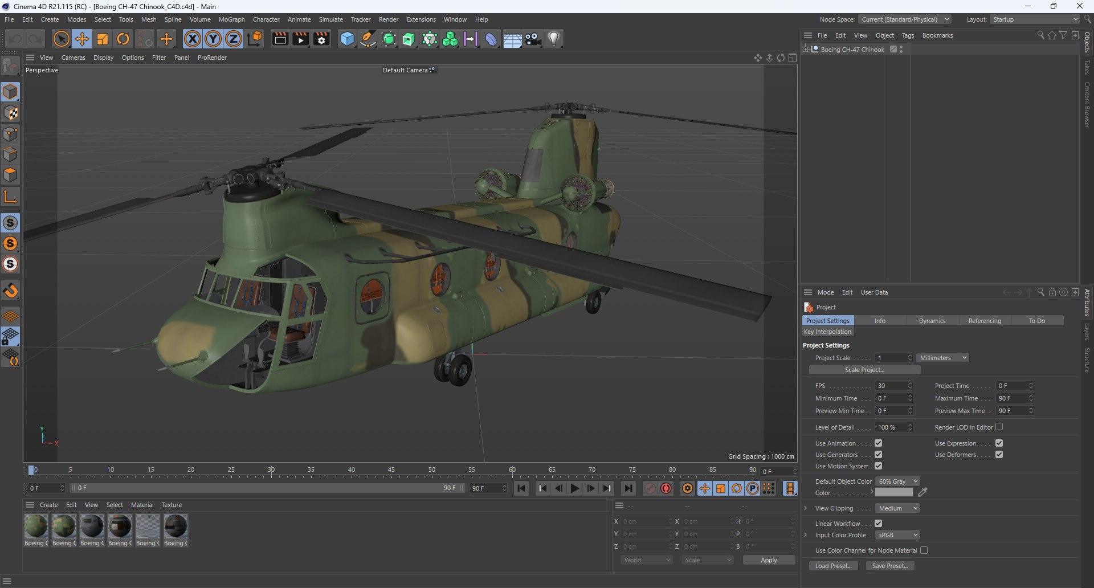The width and height of the screenshot is (1094, 588).
Task: Toggle Y axis lock
Action: pos(213,39)
